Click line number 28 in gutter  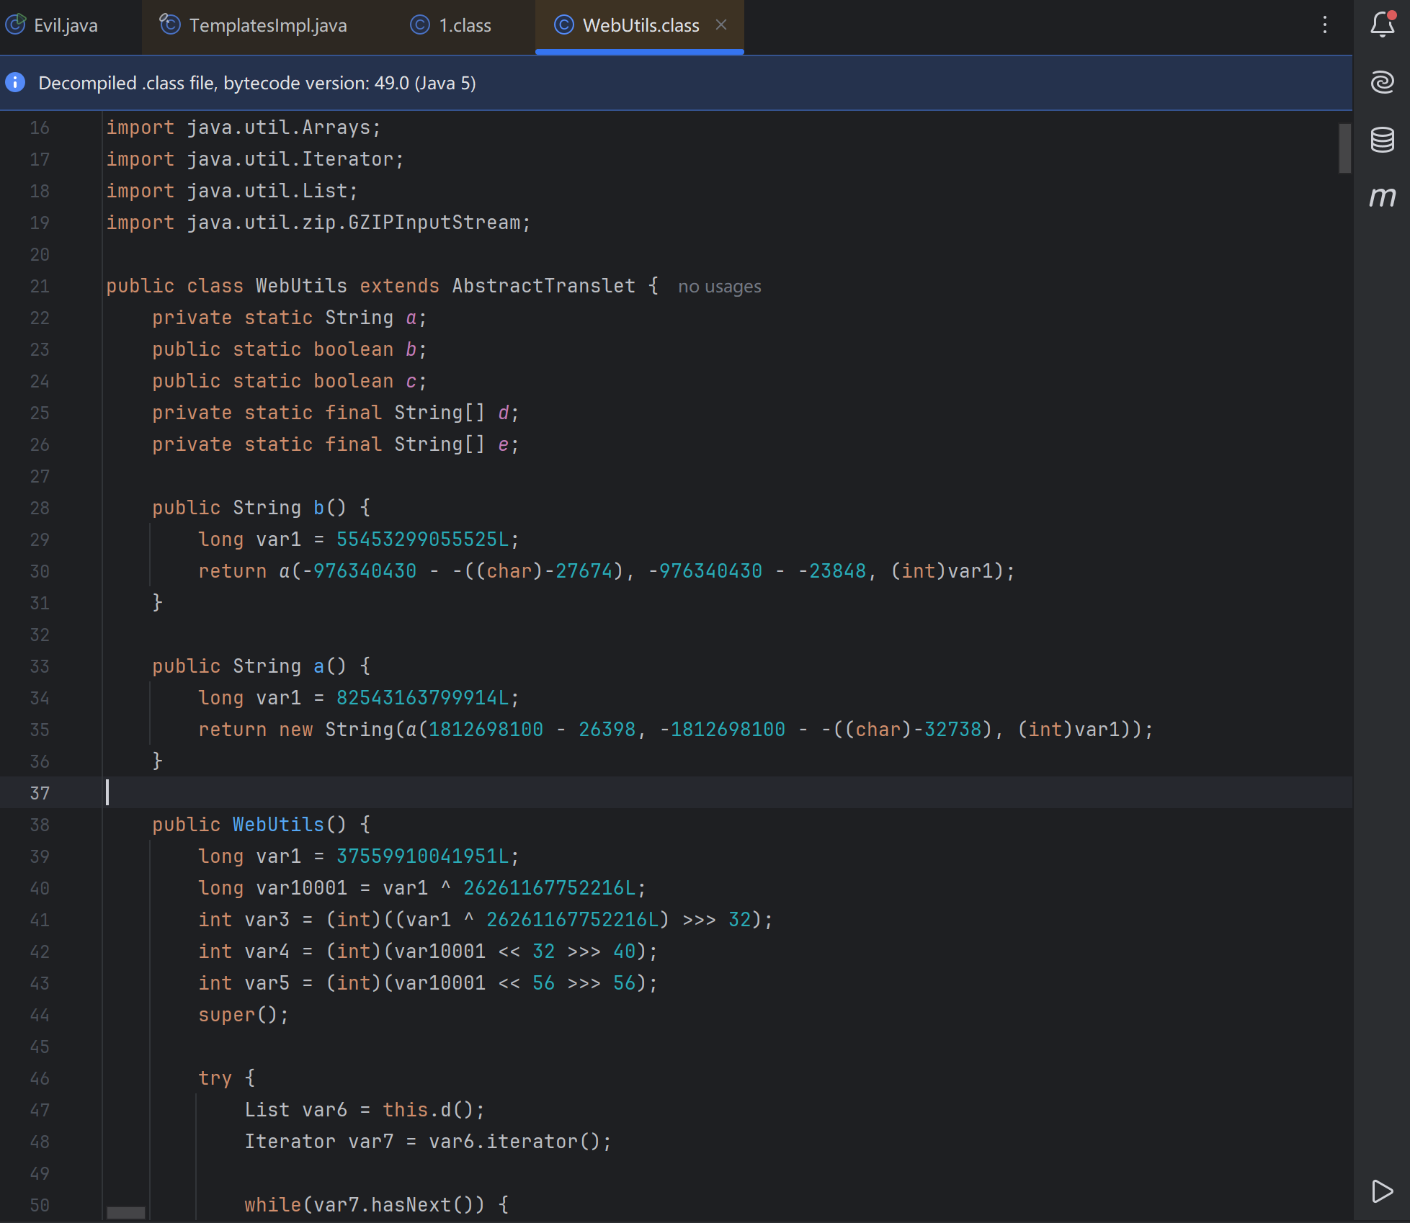40,509
